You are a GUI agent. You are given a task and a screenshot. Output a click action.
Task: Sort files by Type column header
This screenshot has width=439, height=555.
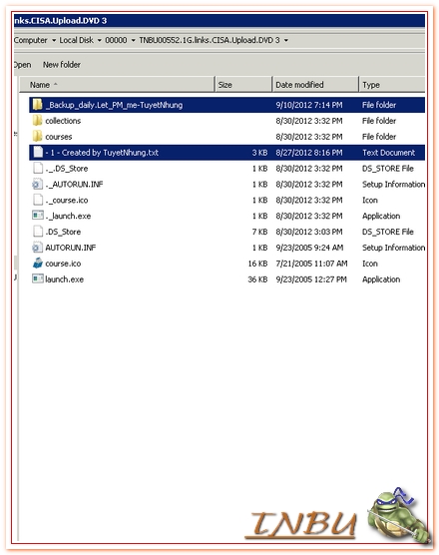point(392,85)
